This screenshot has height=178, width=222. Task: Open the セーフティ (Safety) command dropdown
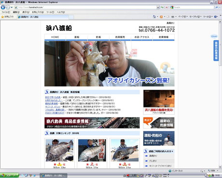click(x=195, y=16)
